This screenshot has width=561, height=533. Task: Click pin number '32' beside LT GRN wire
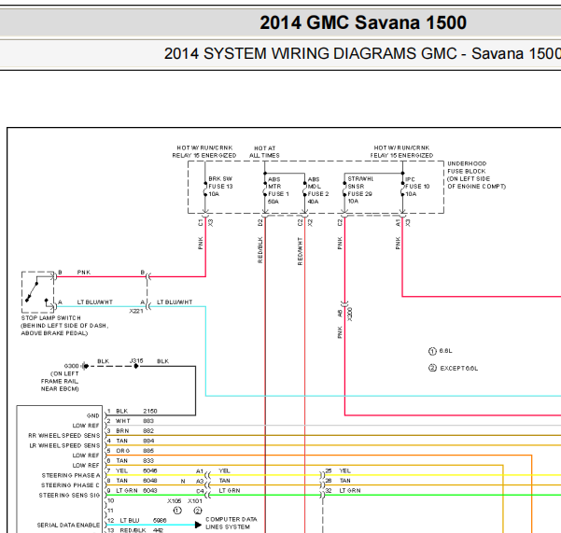coord(329,490)
